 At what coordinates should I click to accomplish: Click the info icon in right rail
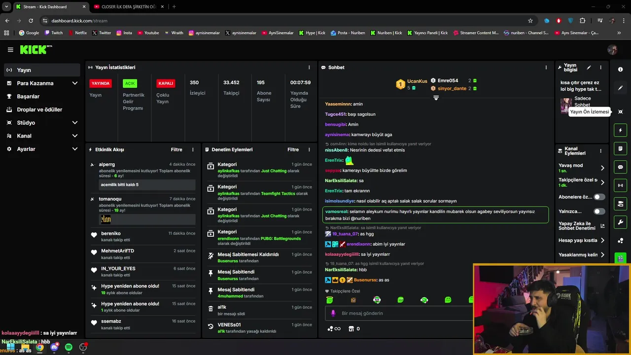[621, 70]
